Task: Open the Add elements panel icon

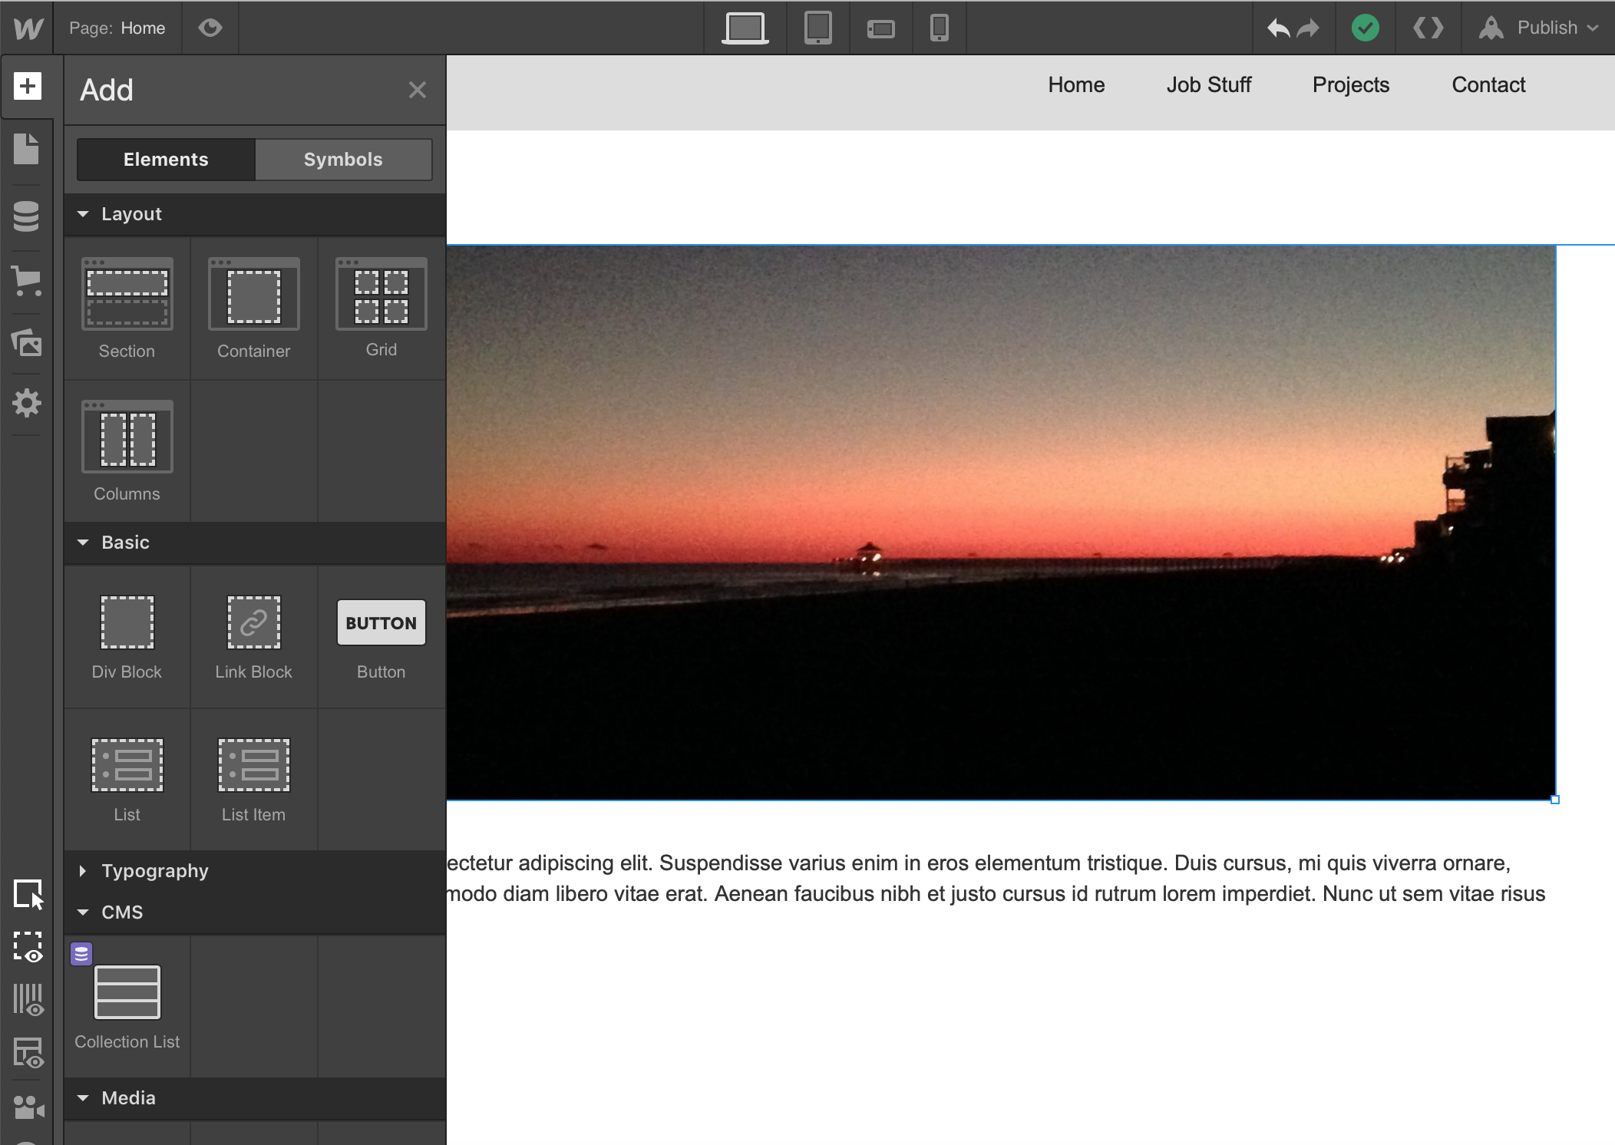Action: (x=27, y=85)
